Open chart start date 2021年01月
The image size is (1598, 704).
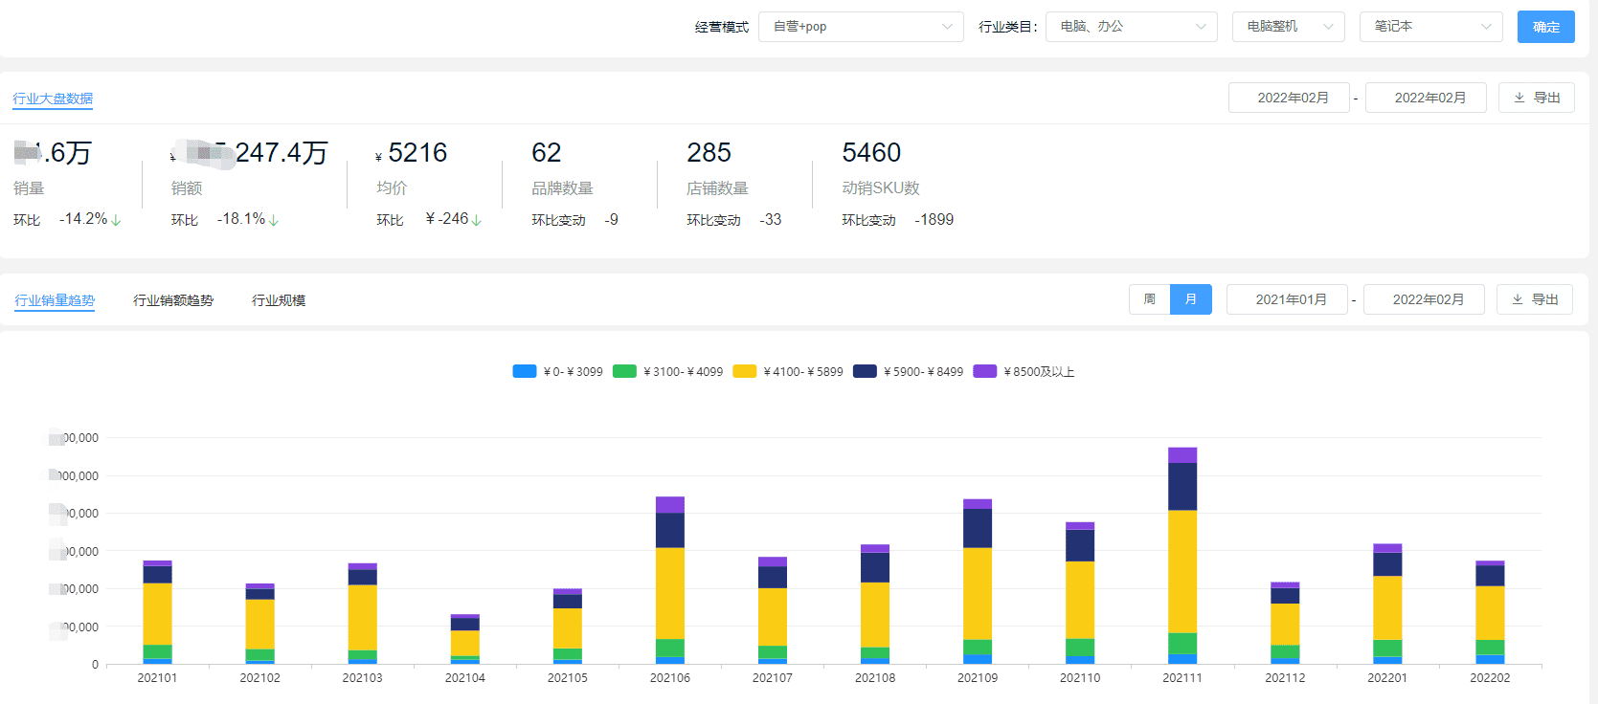[x=1287, y=299]
